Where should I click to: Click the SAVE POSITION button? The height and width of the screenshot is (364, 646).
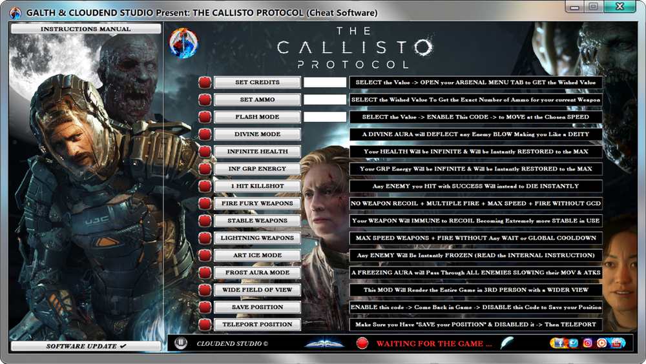(258, 307)
